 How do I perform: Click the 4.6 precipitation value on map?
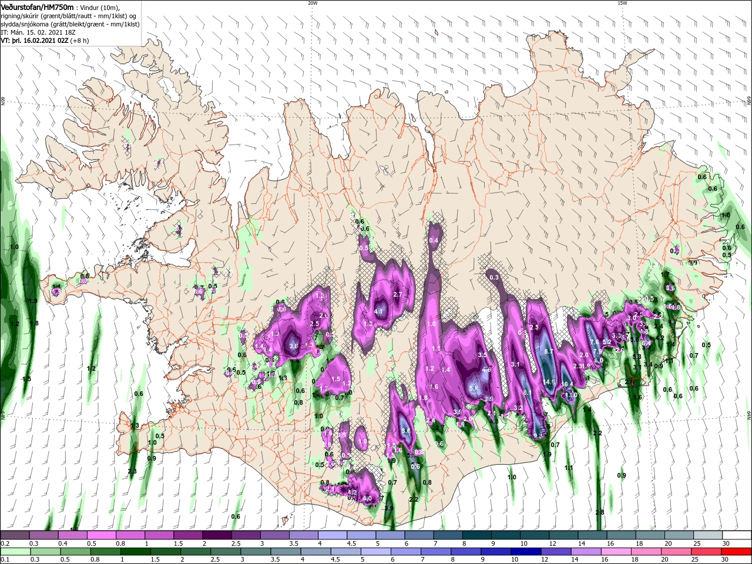coord(486,370)
